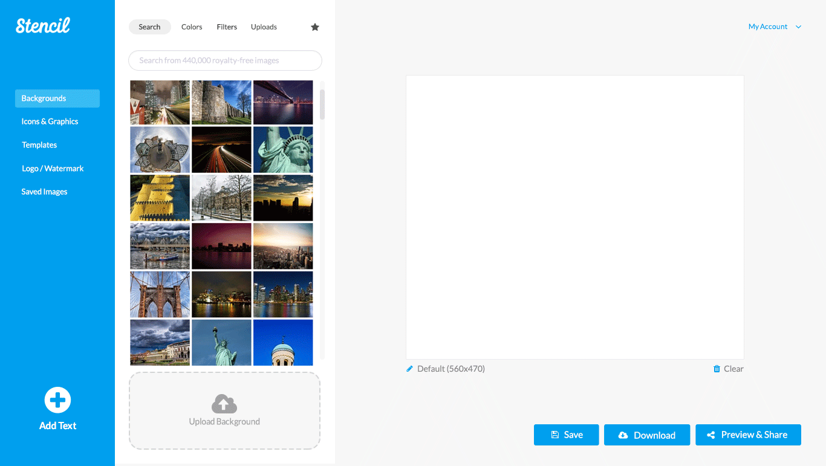
Task: Change the Default (560x470) canvas size
Action: click(451, 369)
